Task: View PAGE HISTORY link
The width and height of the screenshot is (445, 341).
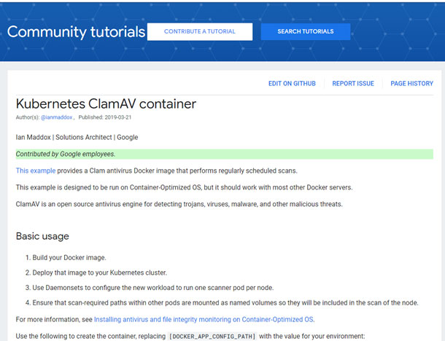Action: coord(411,84)
